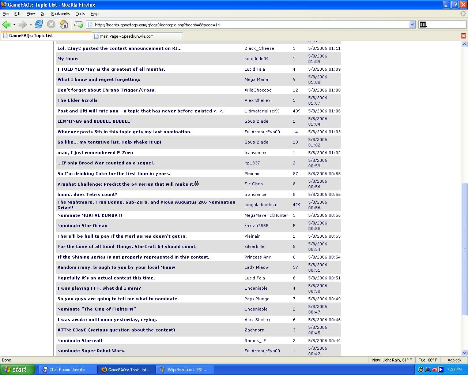Open topic 'Nominate Super Robot Wars.'

91,351
